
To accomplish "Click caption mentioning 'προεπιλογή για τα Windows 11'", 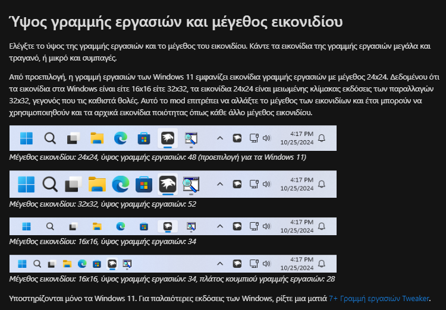I will pyautogui.click(x=158, y=157).
